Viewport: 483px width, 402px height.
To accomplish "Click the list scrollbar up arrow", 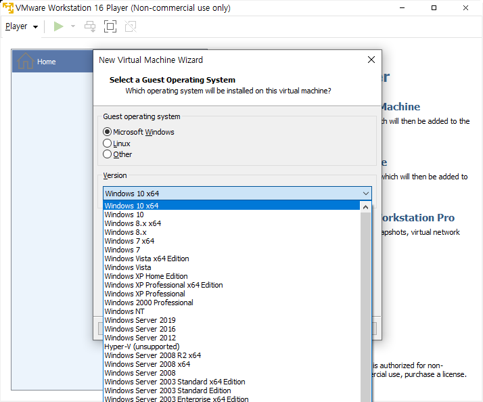I will pos(365,207).
